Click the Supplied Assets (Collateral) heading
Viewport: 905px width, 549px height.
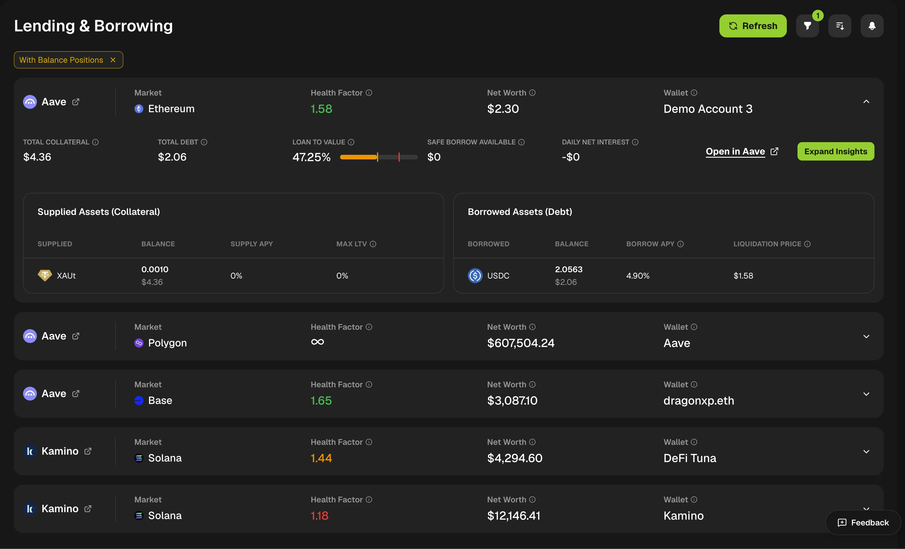pos(99,211)
